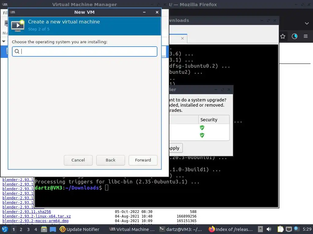Image resolution: width=313 pixels, height=234 pixels.
Task: Switch to workspace 3 in the pager
Action: coord(28,229)
